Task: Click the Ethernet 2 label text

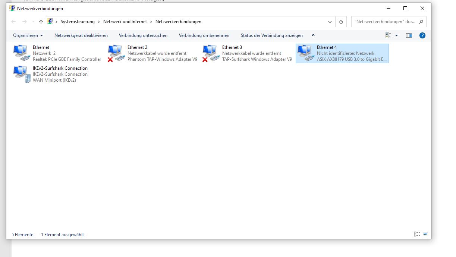Action: pos(137,47)
